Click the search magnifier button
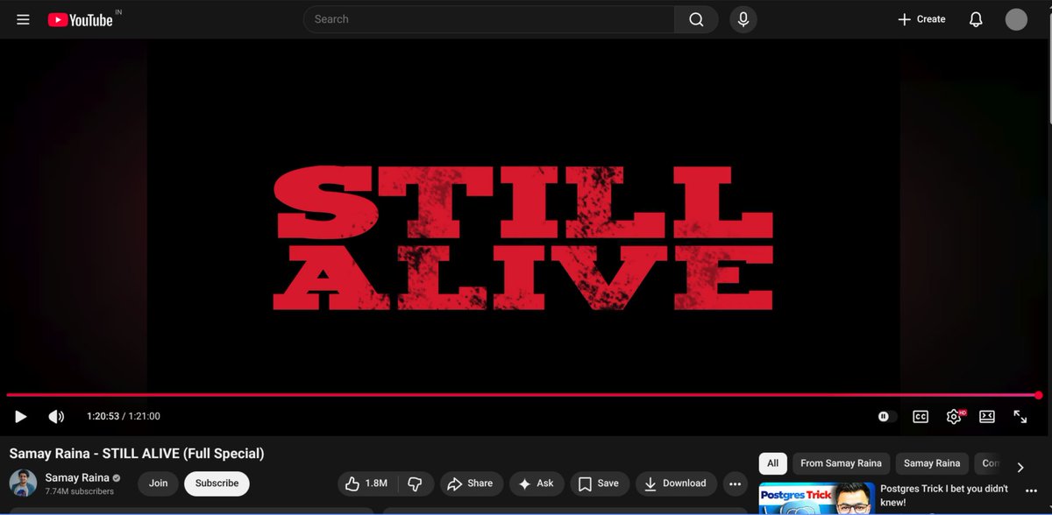Image resolution: width=1052 pixels, height=515 pixels. coord(696,19)
